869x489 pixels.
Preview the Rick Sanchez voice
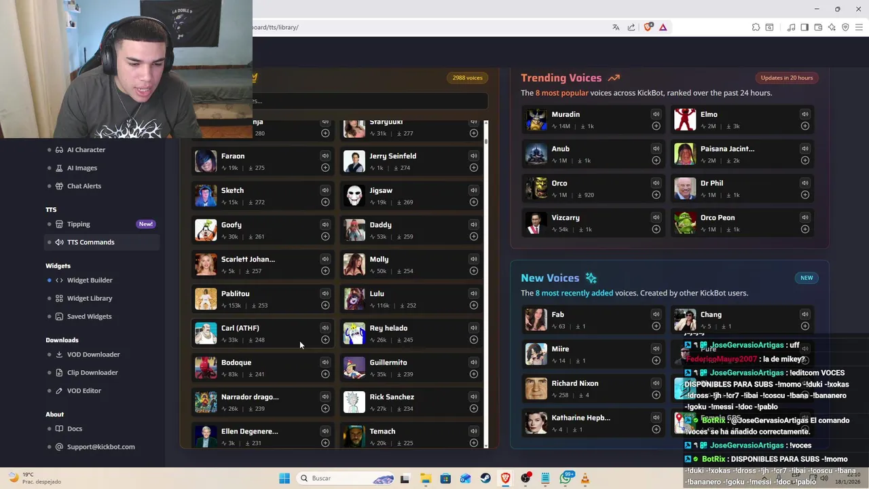click(474, 397)
